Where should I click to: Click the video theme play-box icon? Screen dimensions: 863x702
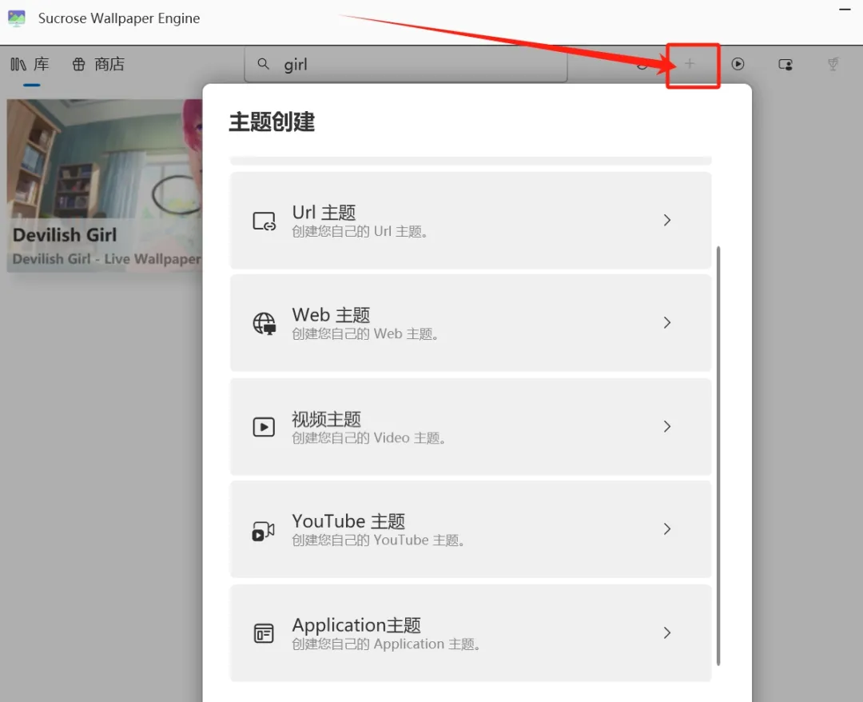(x=264, y=427)
